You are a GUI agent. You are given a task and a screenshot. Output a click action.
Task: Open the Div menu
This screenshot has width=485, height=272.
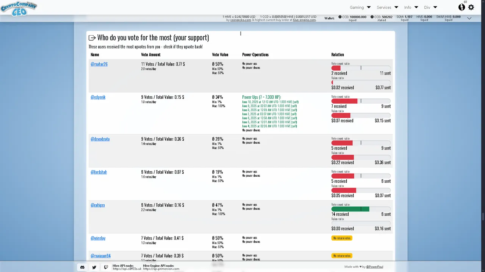(x=430, y=7)
